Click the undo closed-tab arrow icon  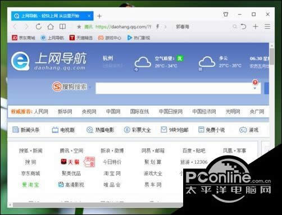(x=243, y=26)
